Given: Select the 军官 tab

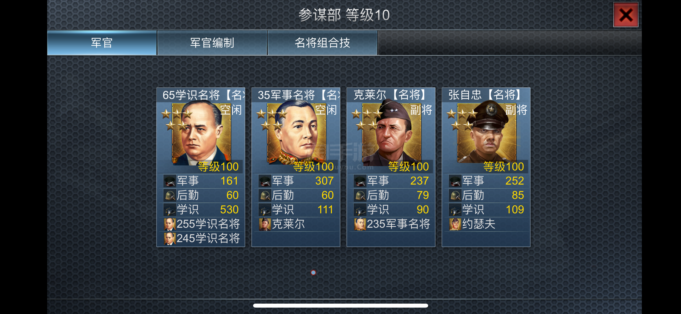Looking at the screenshot, I should [102, 43].
